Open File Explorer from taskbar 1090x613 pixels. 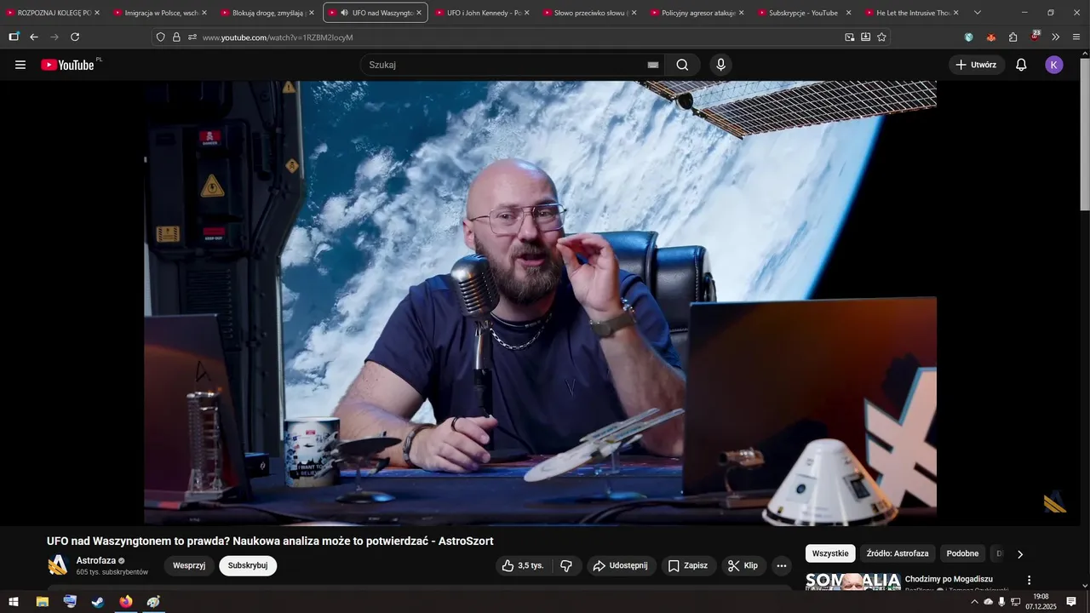pos(42,602)
